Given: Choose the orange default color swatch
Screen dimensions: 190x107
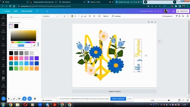Looking at the screenshot, I should 37,68.
